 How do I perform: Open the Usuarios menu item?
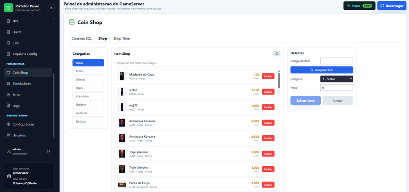[28, 135]
